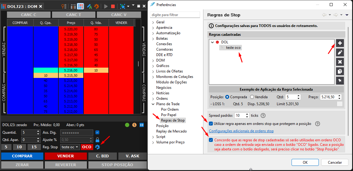Click the blue COMPRAR button

[22, 156]
